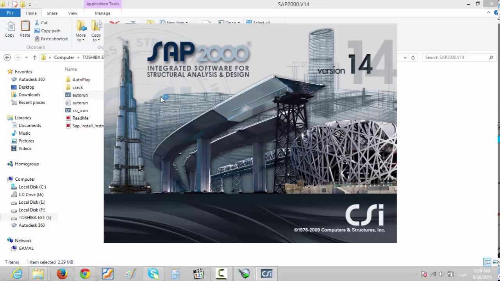Click the Paste clipboard icon
Viewport: 500px width, 281px height.
click(x=25, y=29)
